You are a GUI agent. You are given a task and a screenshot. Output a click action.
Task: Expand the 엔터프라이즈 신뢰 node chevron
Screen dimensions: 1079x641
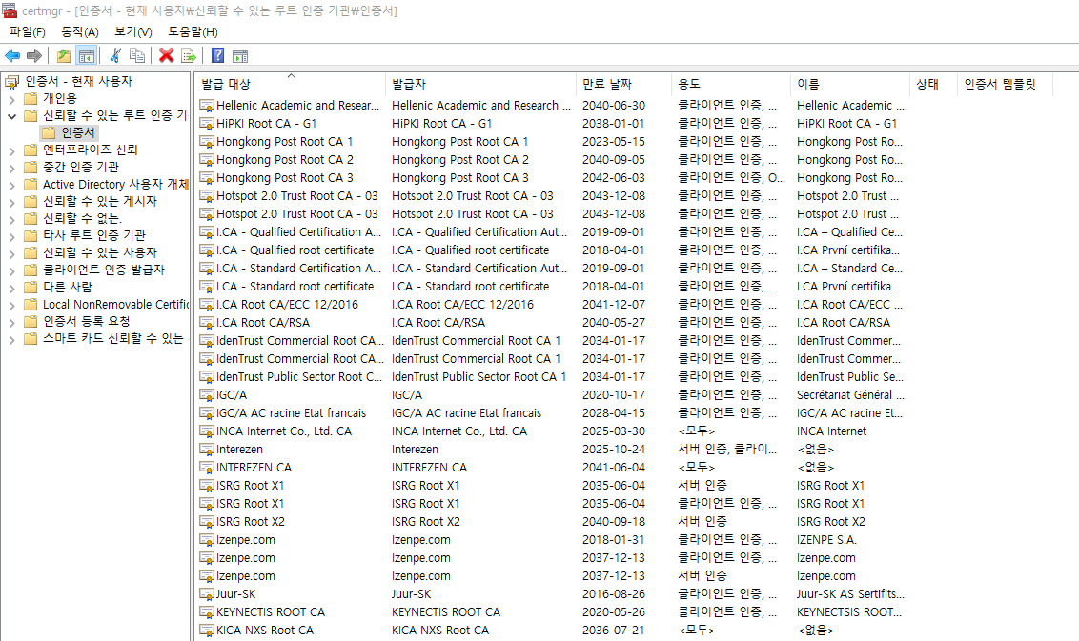11,150
